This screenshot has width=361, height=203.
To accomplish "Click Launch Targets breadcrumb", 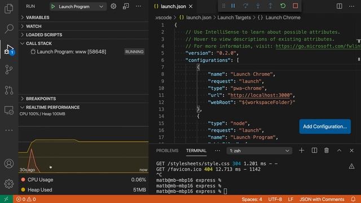I will (234, 17).
